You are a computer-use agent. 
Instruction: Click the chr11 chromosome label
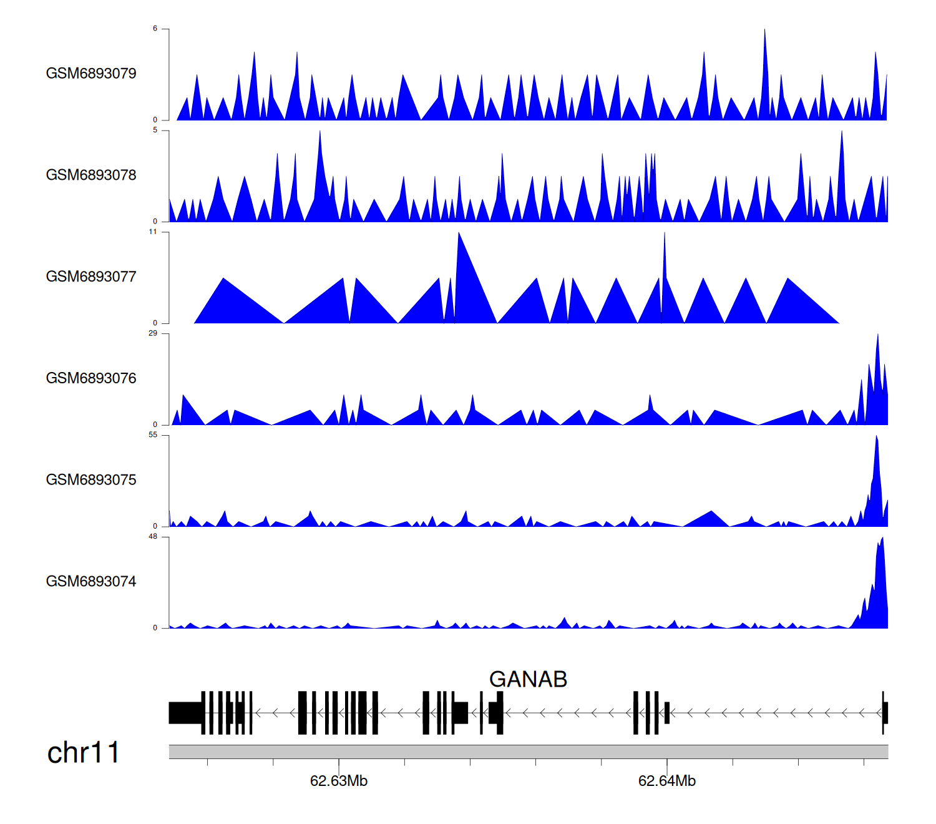(83, 753)
